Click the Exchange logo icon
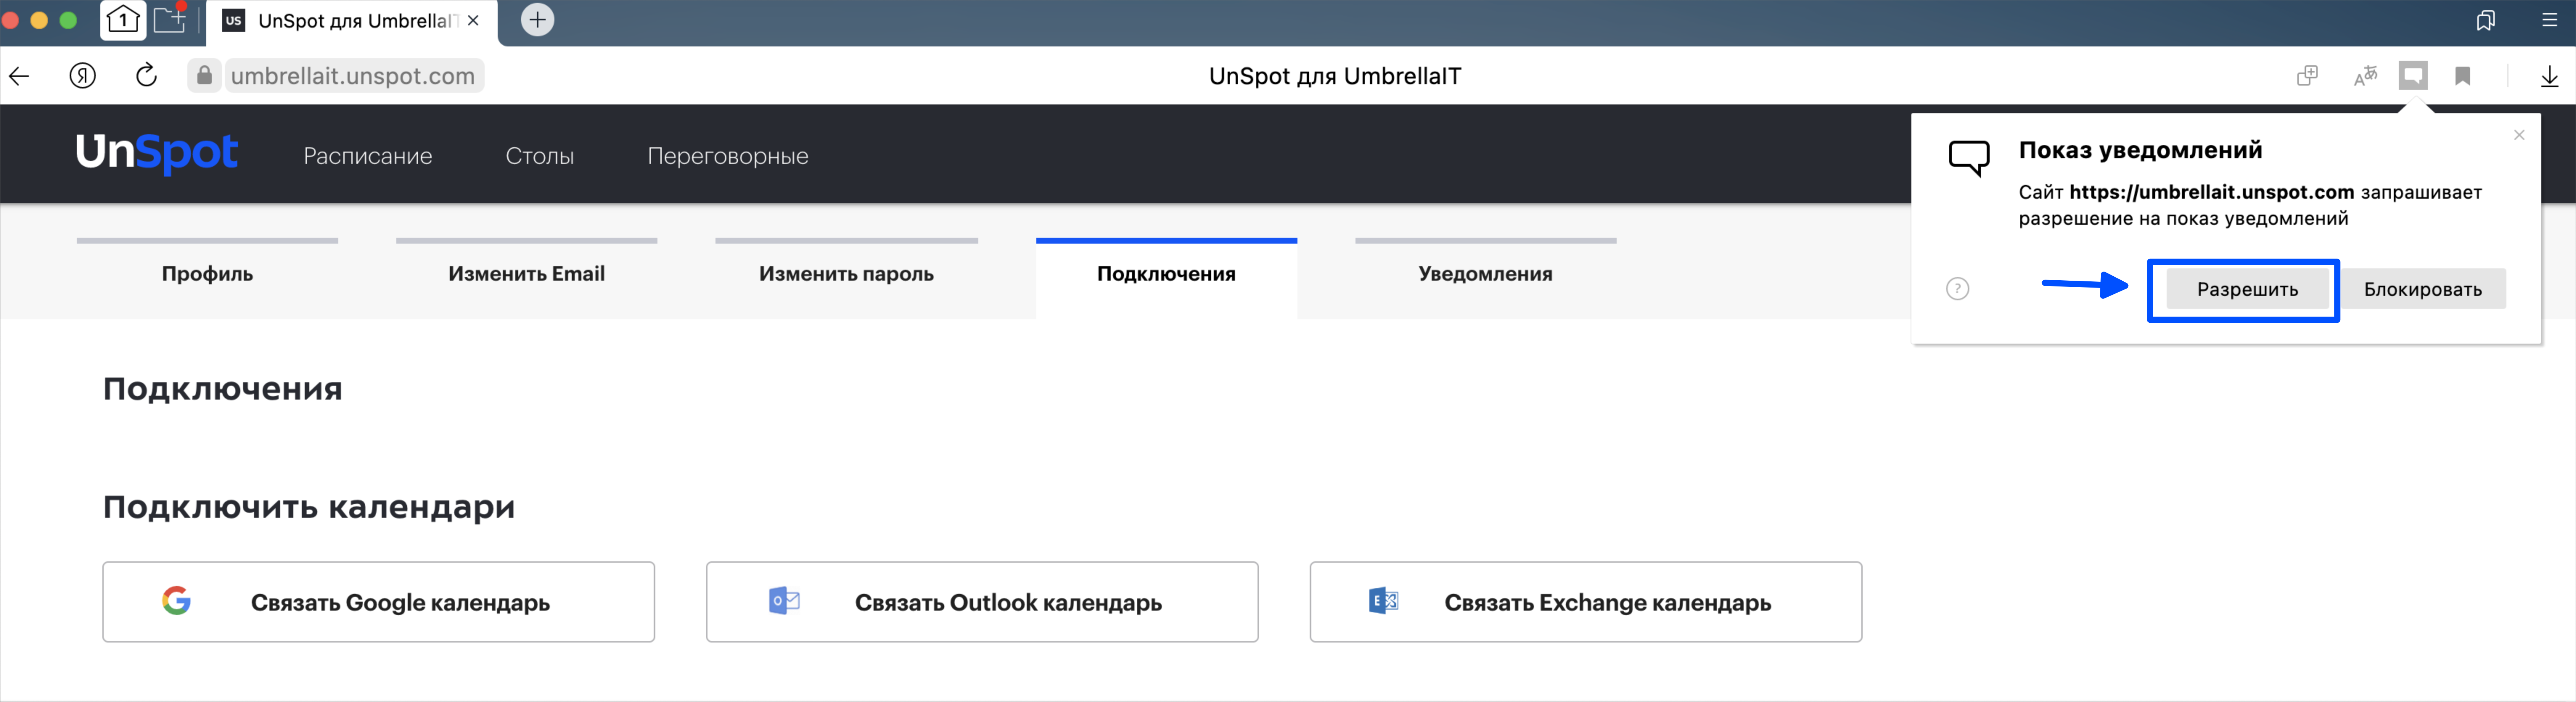 pyautogui.click(x=1383, y=601)
